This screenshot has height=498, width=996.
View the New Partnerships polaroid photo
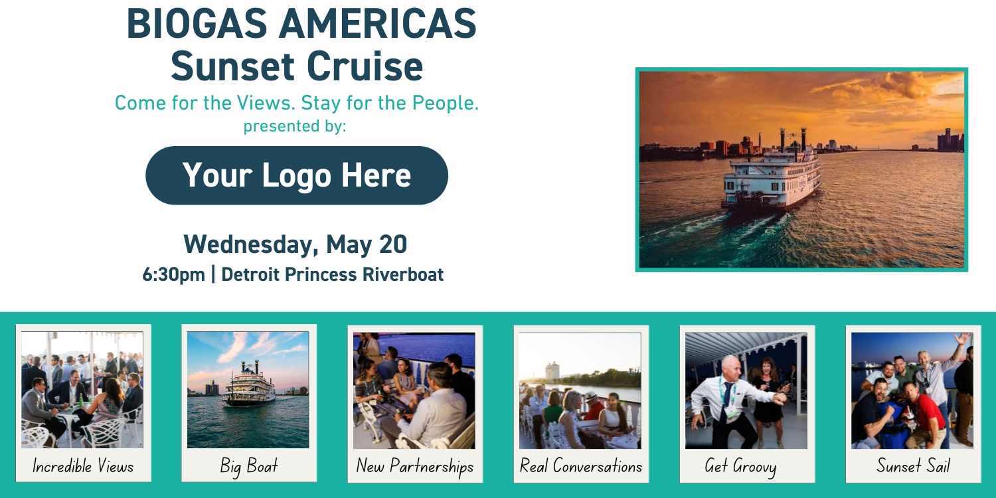click(x=414, y=390)
